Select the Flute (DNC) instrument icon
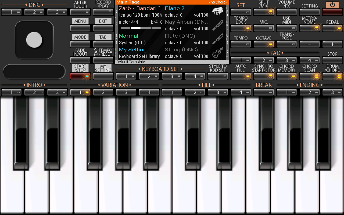Image resolution: width=344 pixels, height=215 pixels. tap(218, 39)
